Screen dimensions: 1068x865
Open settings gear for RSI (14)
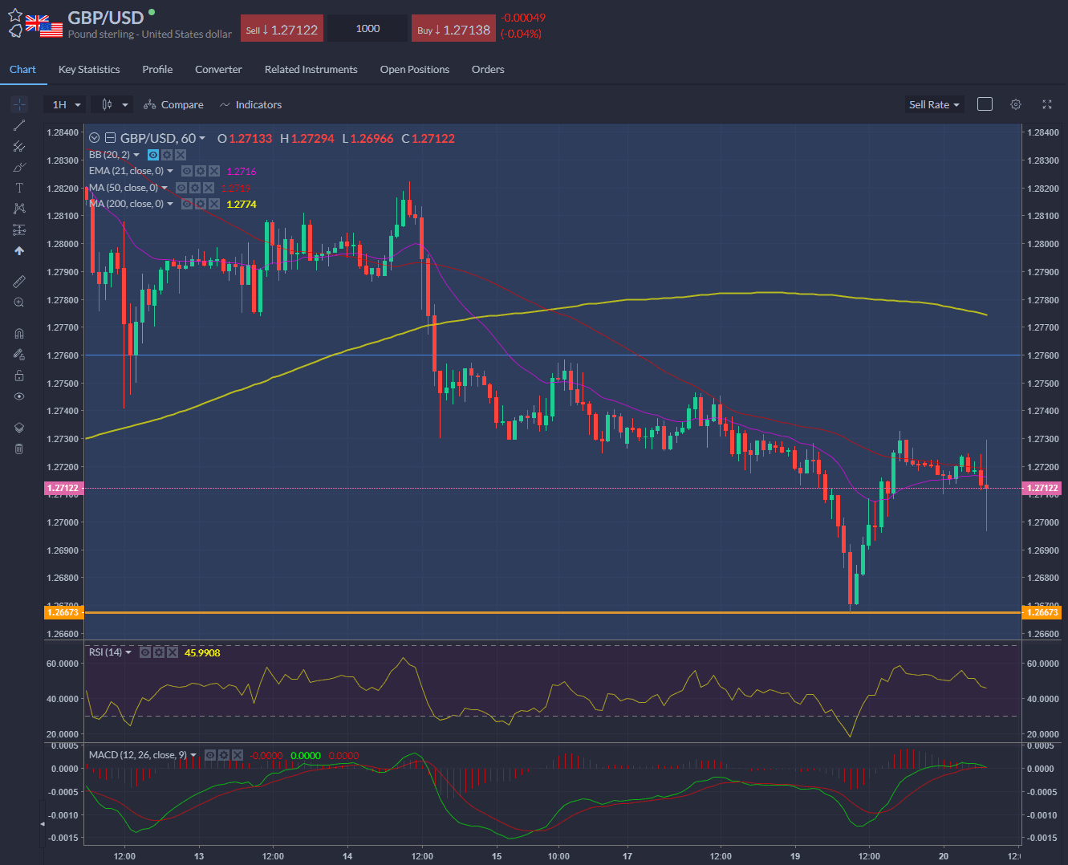tap(158, 652)
